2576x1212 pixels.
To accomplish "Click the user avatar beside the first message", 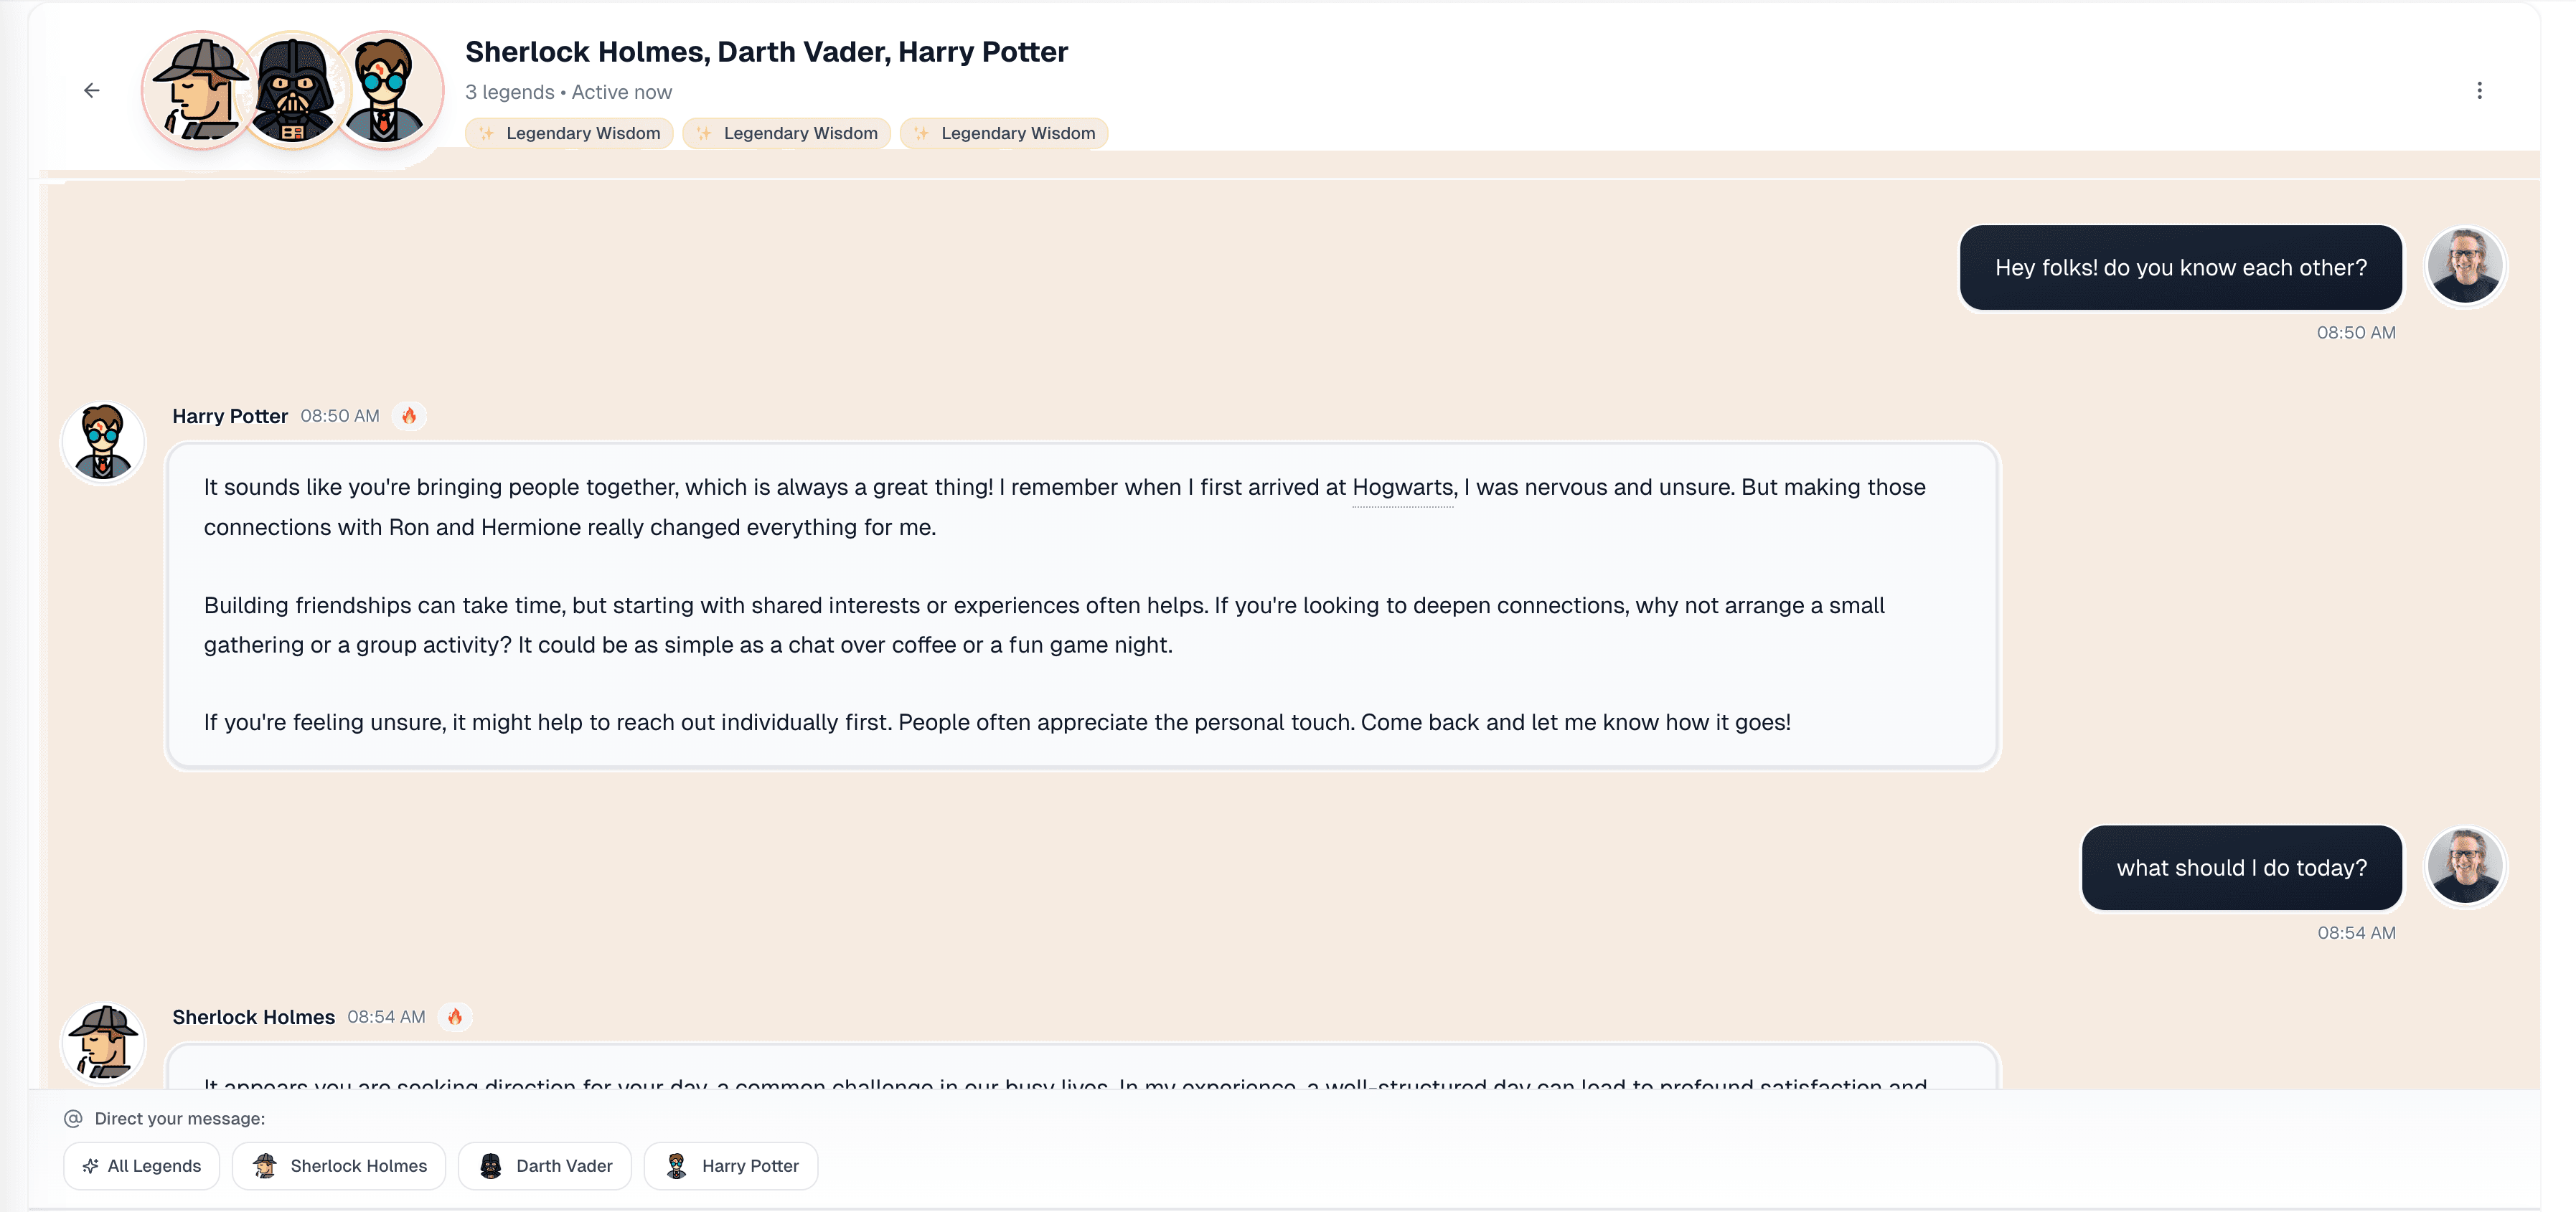I will tap(2465, 267).
